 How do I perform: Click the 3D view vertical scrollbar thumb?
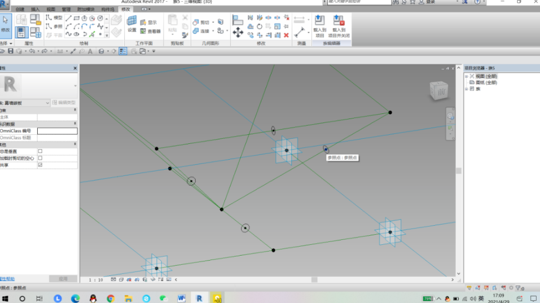[x=459, y=171]
